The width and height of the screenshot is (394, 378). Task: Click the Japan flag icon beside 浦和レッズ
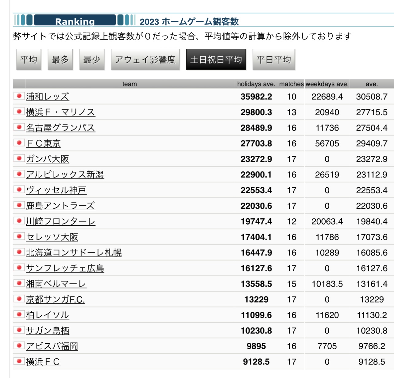19,96
